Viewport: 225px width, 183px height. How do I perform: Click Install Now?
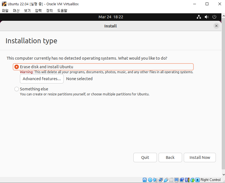[200, 157]
